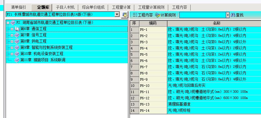Click the open book icon of 第6章
This screenshot has height=118, width=261.
(17, 29)
